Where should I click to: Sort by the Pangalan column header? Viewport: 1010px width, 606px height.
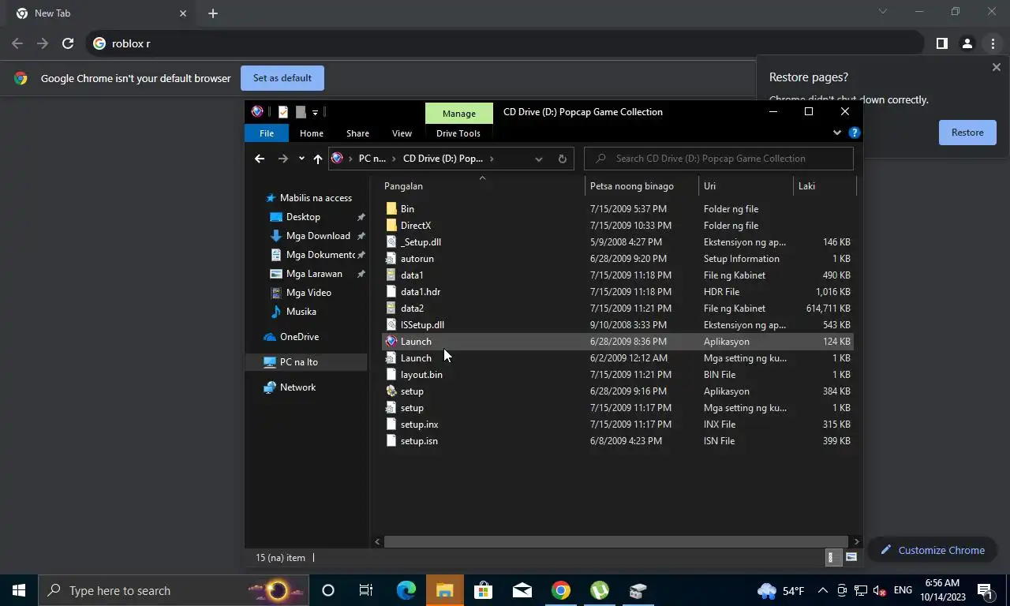click(x=481, y=186)
